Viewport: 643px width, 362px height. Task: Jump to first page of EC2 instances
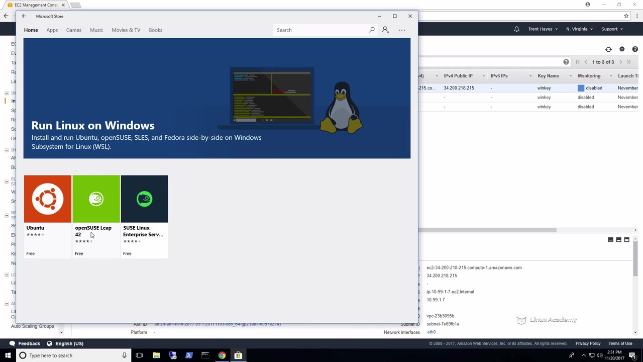coord(578,62)
